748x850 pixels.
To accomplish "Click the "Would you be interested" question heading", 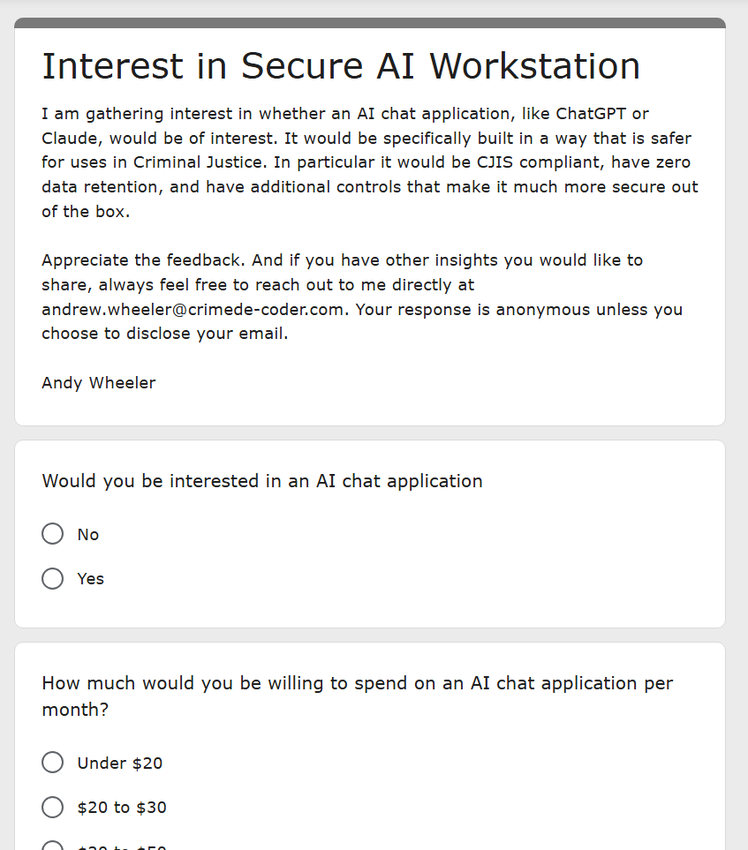I will pos(262,481).
